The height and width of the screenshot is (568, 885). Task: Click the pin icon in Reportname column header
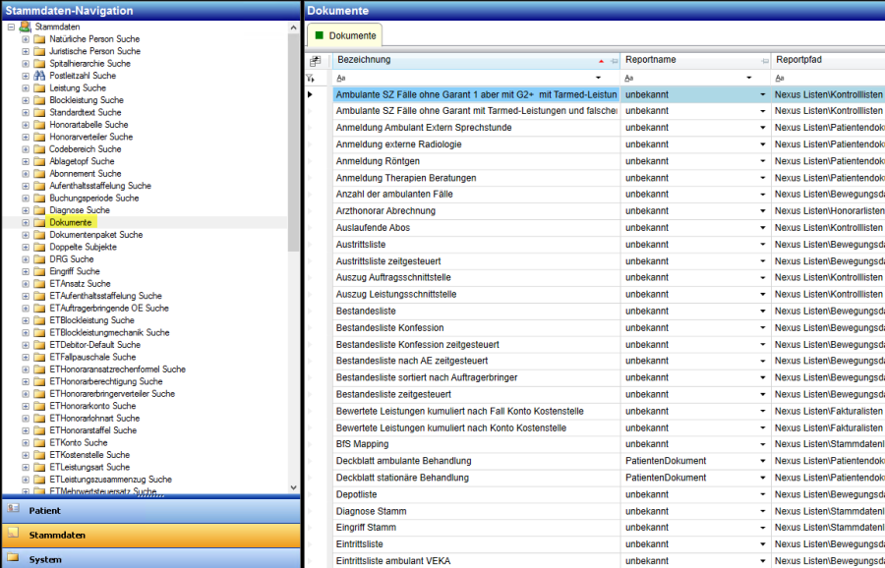[764, 61]
